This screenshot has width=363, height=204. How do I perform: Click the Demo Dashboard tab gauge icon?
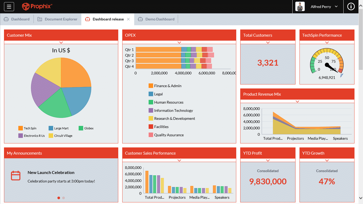(x=140, y=19)
